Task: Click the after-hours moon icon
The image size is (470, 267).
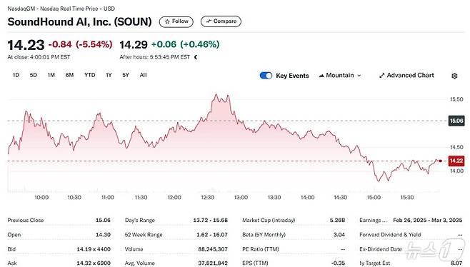Action: (196, 57)
